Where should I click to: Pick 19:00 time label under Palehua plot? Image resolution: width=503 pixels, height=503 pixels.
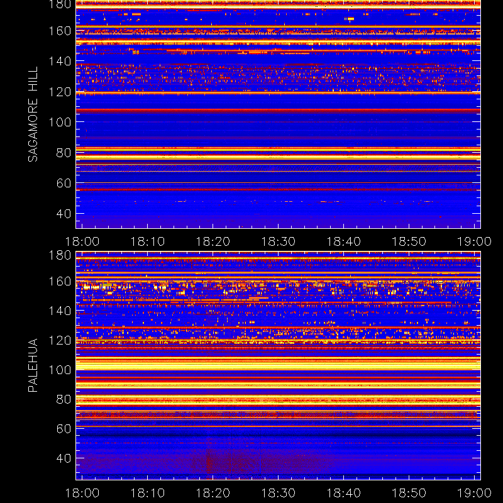(474, 493)
